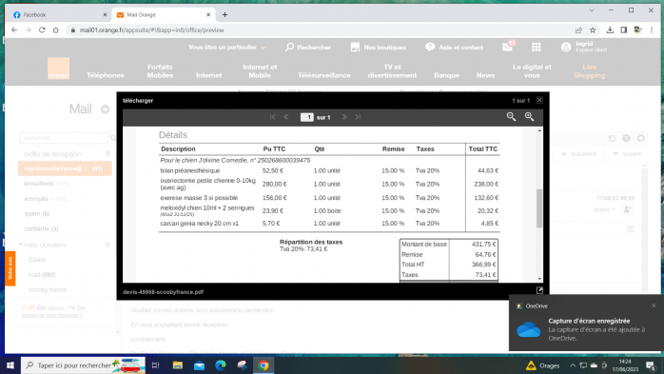This screenshot has width=664, height=374.
Task: Open the Téléphones menu
Action: [106, 75]
